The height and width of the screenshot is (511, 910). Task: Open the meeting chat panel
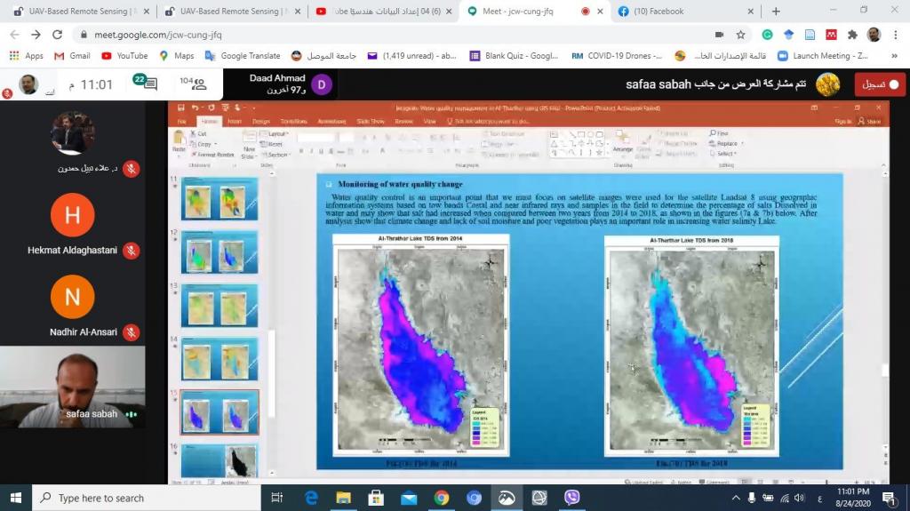tap(148, 84)
